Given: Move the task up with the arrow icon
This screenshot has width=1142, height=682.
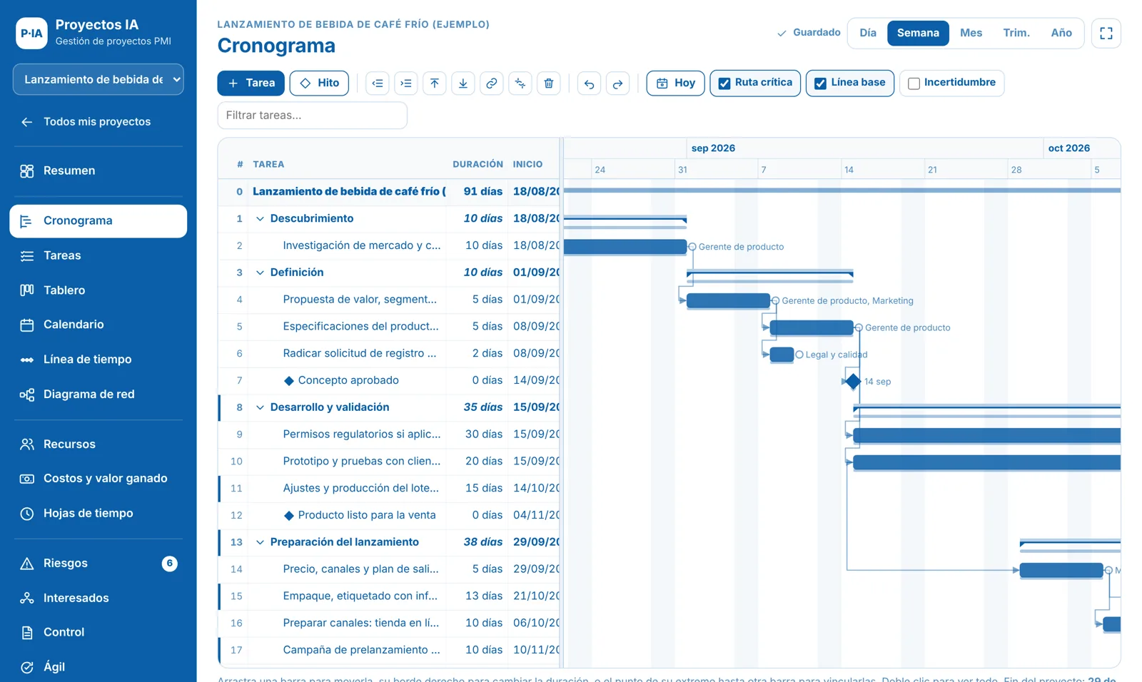Looking at the screenshot, I should pyautogui.click(x=435, y=83).
